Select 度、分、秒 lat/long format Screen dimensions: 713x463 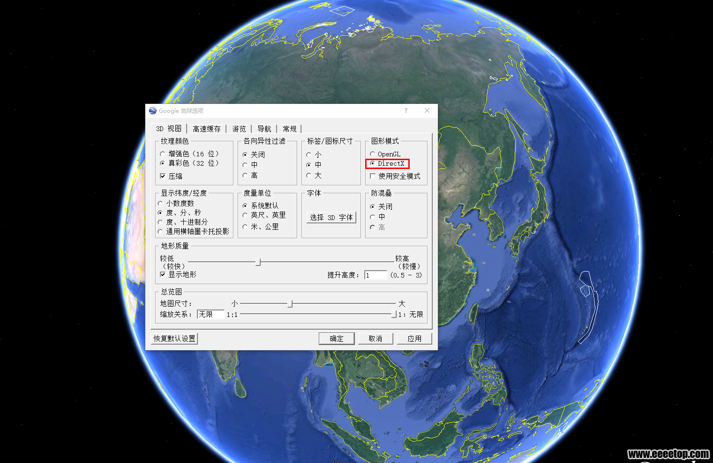179,213
